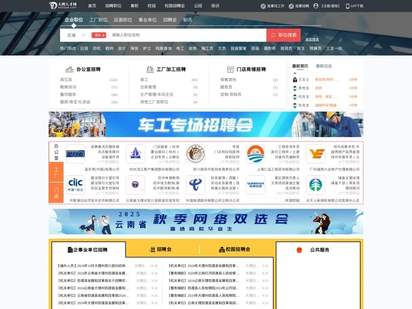The image size is (412, 309).
Task: Click the national emblem icon by 公共服务
Action: tap(299, 250)
